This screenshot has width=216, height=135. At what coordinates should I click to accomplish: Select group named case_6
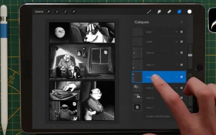tap(150, 53)
